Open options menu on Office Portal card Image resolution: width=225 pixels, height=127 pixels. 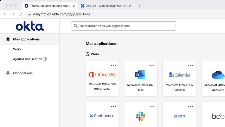(113, 65)
